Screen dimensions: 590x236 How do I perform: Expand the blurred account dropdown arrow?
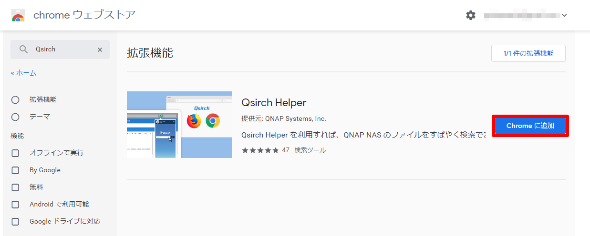pos(564,16)
